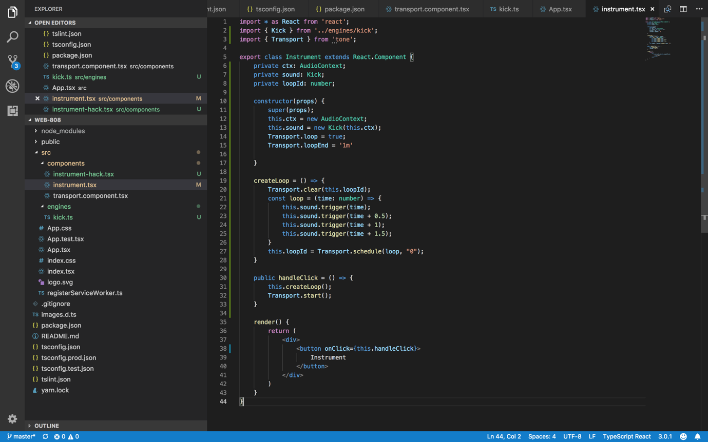Collapse the engines folder

point(59,206)
